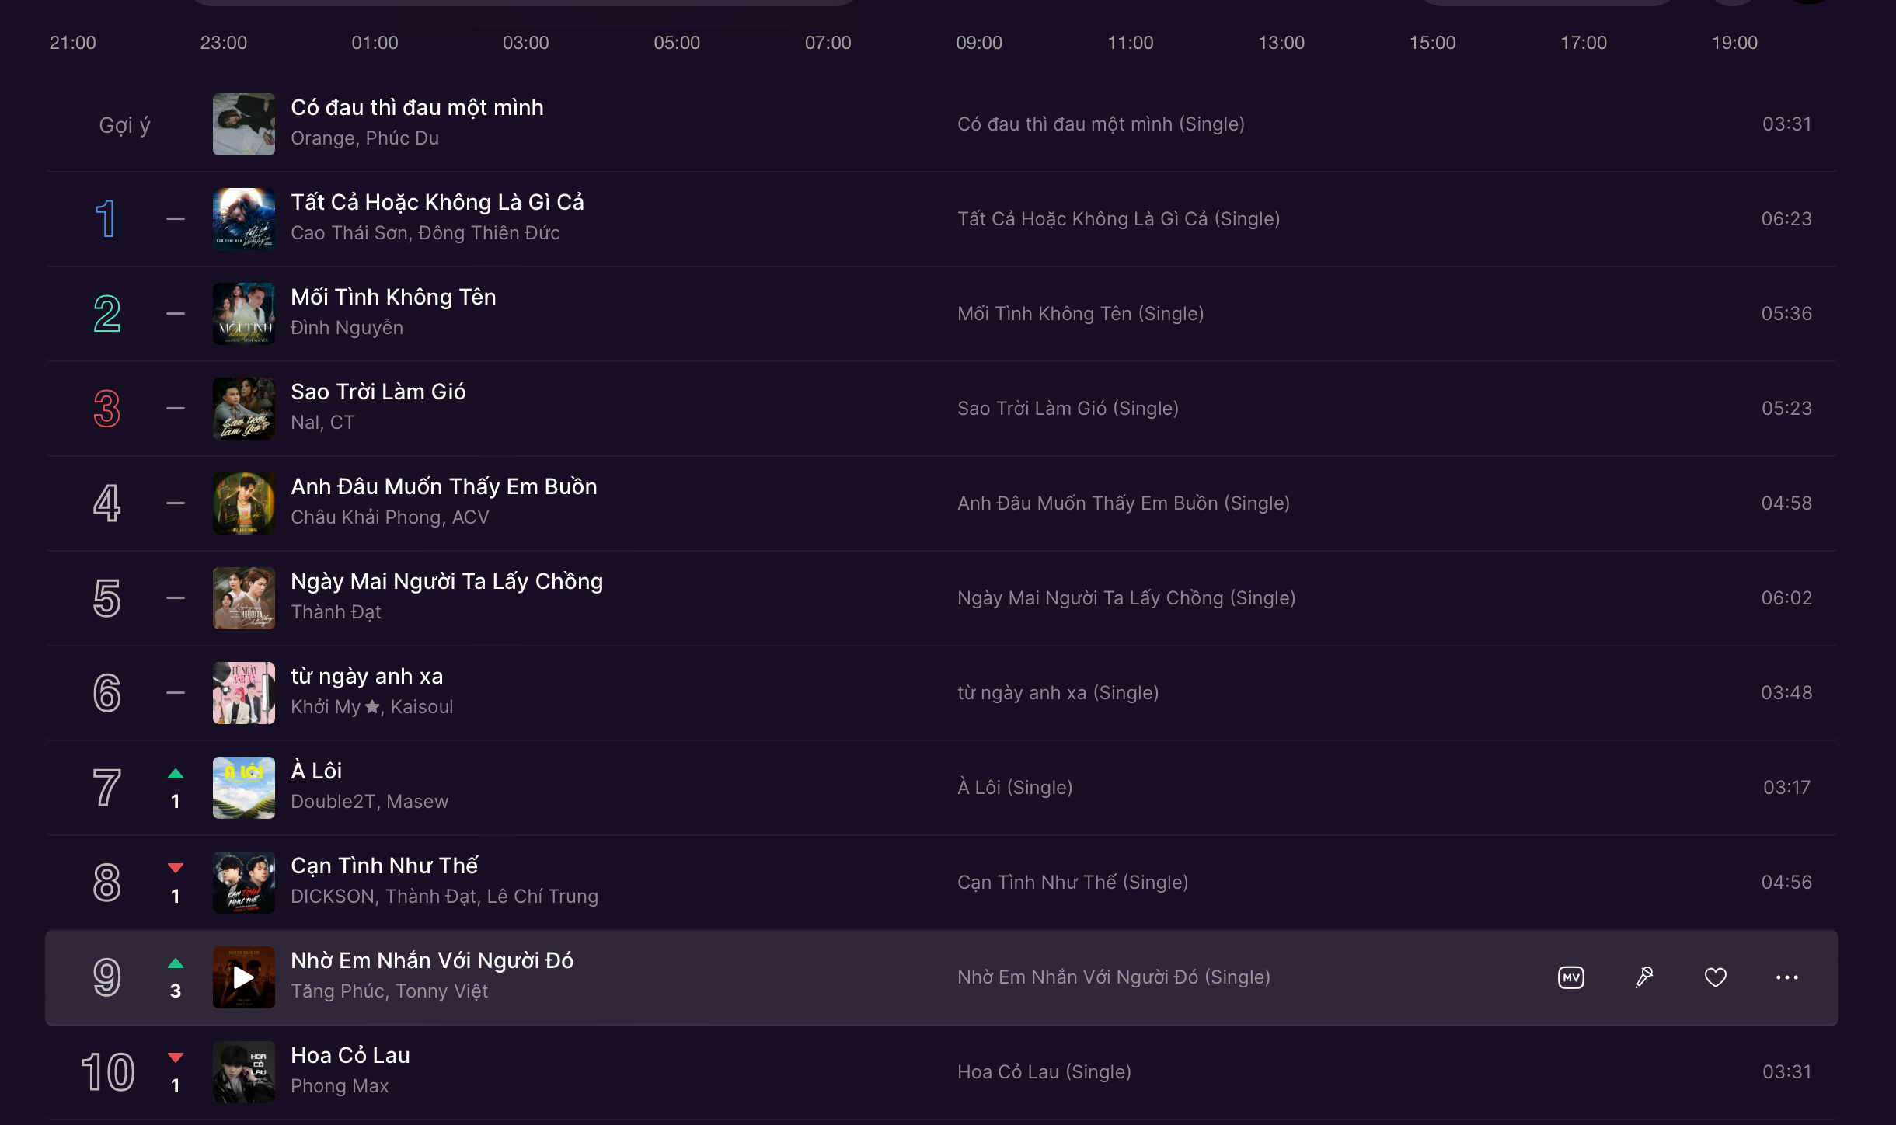The height and width of the screenshot is (1125, 1896).
Task: Click the Hoa Cỏ Lau thumbnail
Action: pos(244,1072)
